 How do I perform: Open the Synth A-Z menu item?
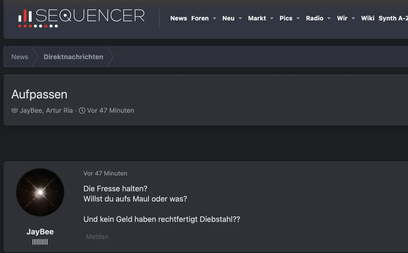[393, 18]
